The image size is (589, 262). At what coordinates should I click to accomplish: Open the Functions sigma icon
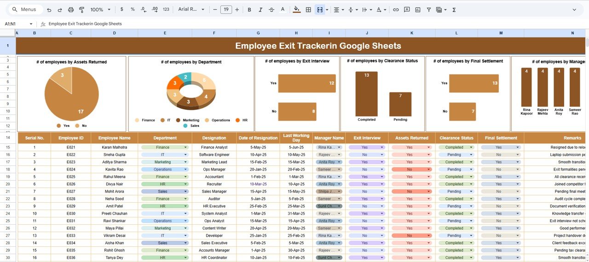454,10
